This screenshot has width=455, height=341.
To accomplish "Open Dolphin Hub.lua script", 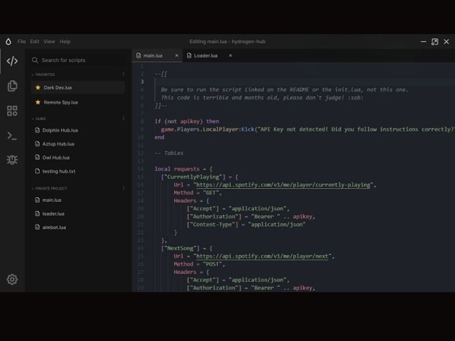I will pos(60,130).
